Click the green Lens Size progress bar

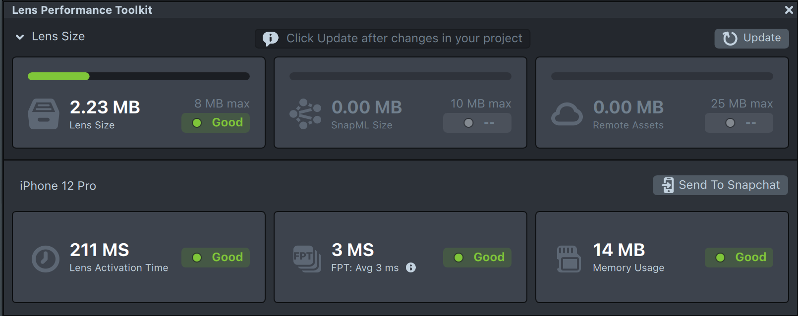58,76
